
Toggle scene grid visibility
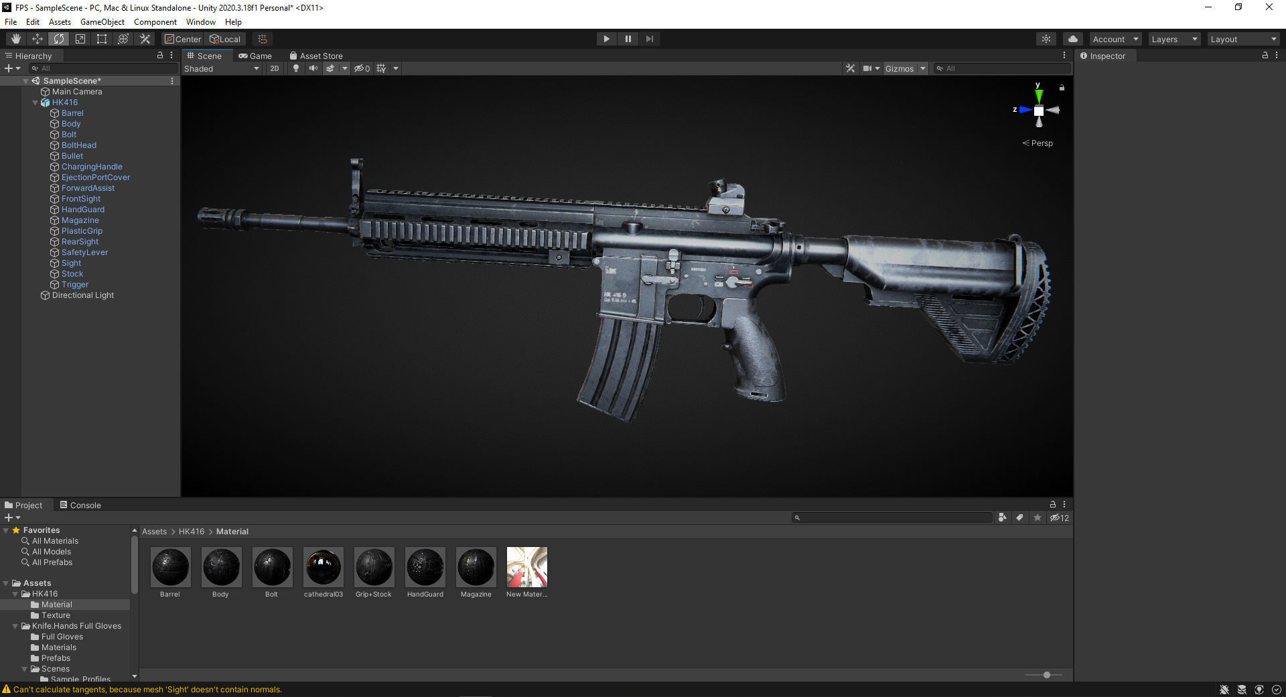(x=381, y=68)
